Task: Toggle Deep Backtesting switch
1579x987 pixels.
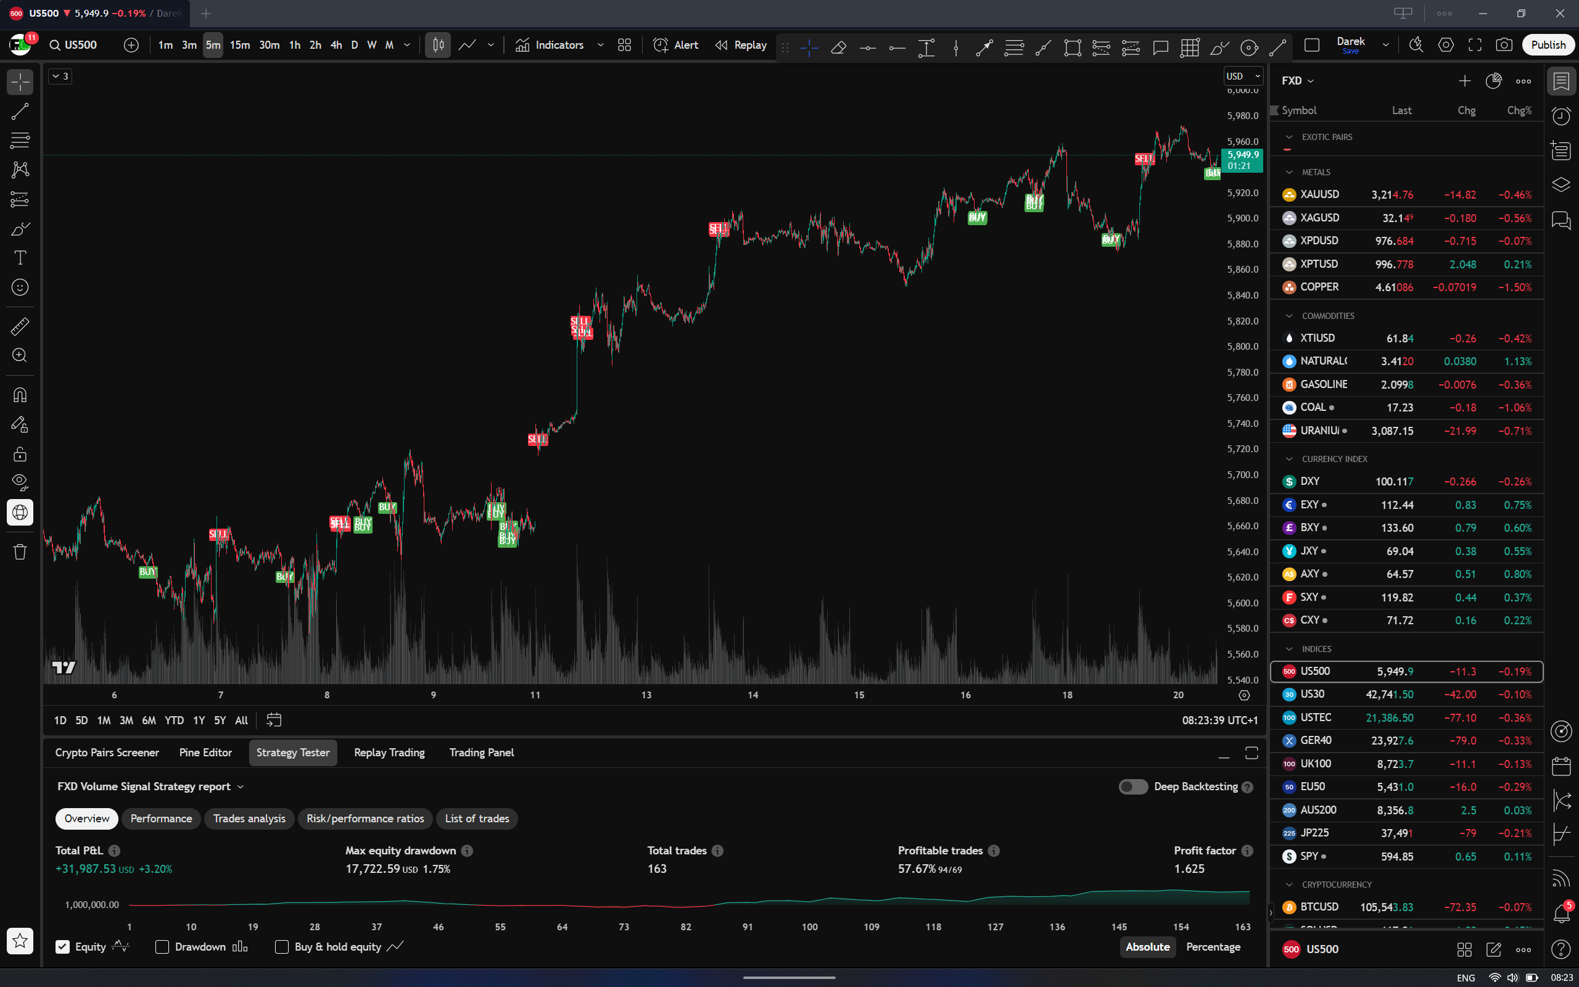Action: point(1133,787)
